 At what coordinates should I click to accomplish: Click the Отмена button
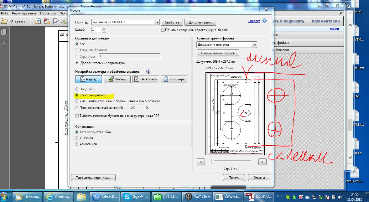tap(259, 178)
